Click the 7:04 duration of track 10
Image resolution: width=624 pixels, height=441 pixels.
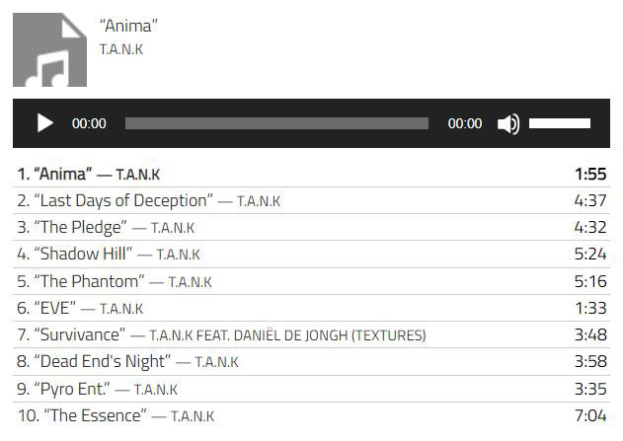click(589, 415)
